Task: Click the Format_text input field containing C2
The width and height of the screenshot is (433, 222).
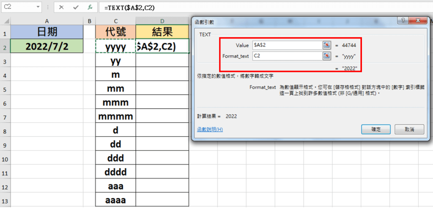Action: click(287, 56)
